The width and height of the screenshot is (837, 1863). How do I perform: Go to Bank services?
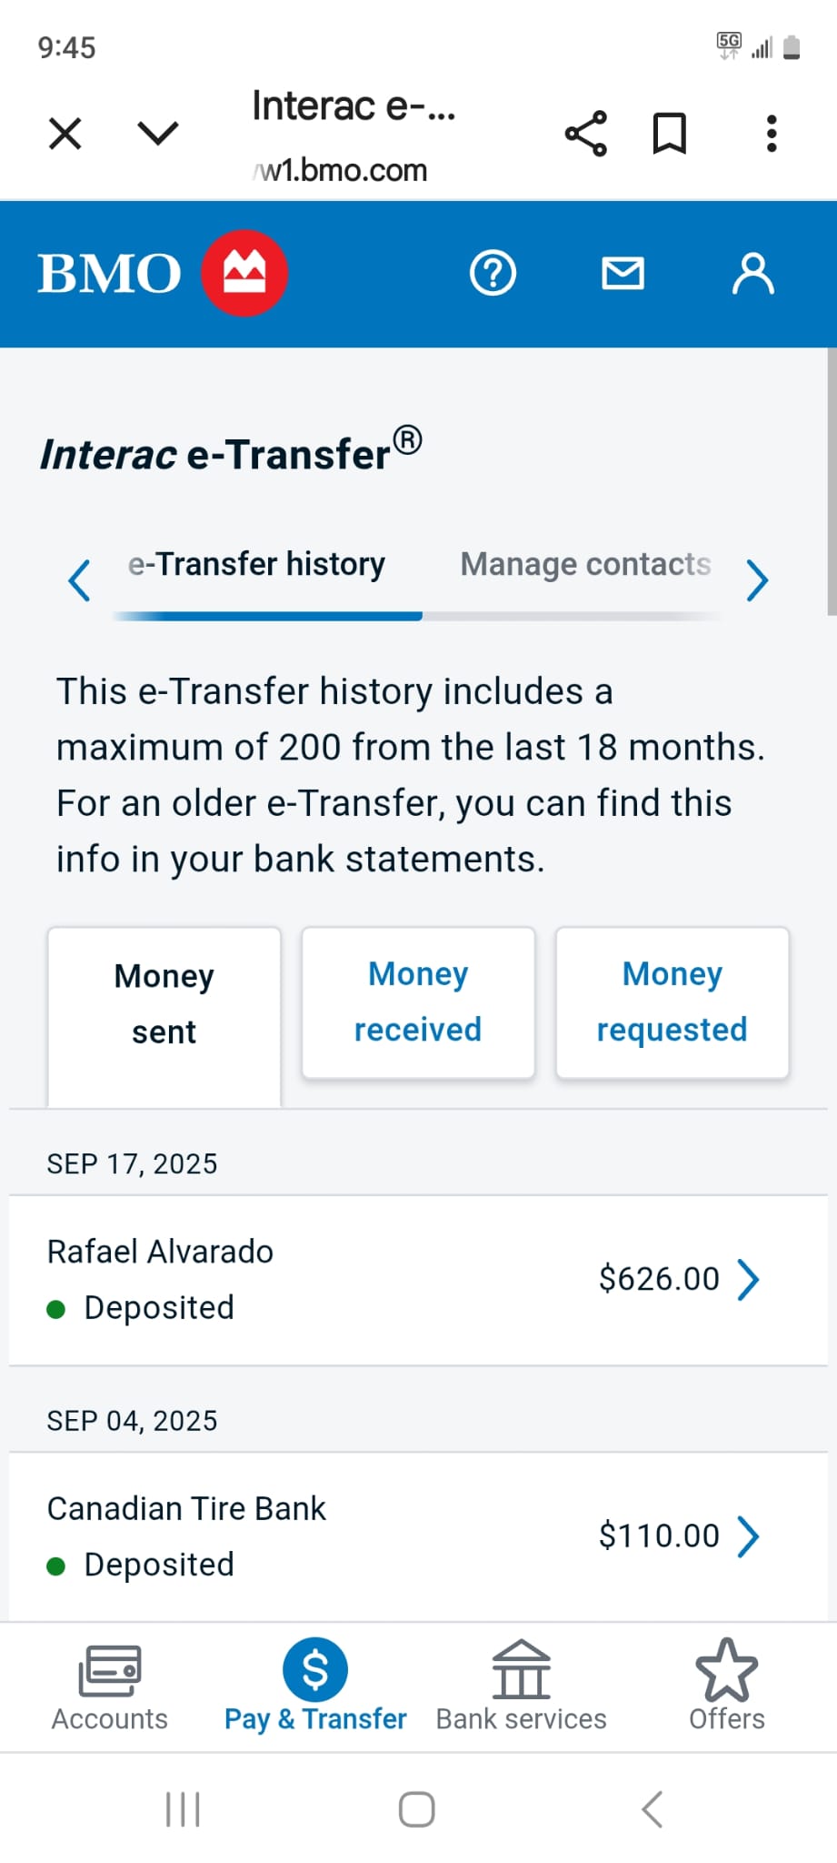click(521, 1687)
